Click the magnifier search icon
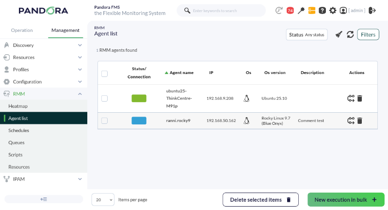Viewport: 388px width, 210px height. [187, 11]
